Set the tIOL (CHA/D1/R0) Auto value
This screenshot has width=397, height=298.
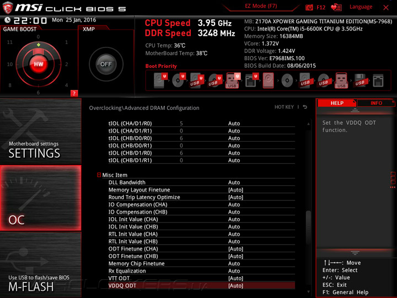tap(234, 124)
